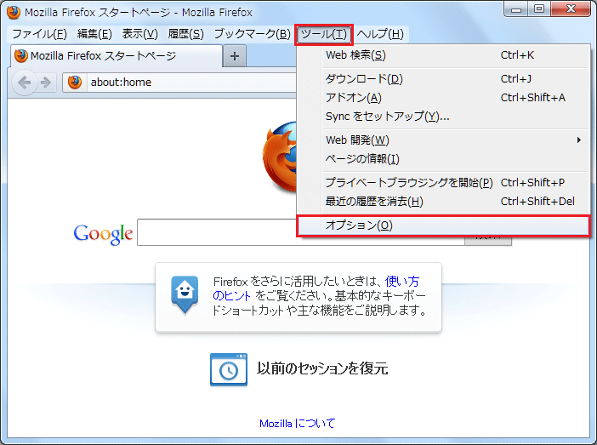This screenshot has width=597, height=445.
Task: Open the ブックマーク menu
Action: [252, 34]
